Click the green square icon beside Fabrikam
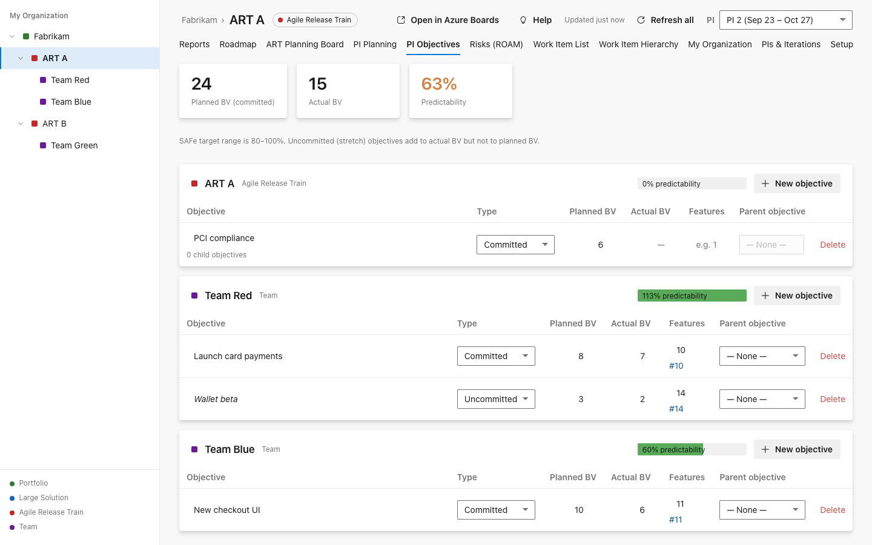Image resolution: width=872 pixels, height=545 pixels. point(26,36)
